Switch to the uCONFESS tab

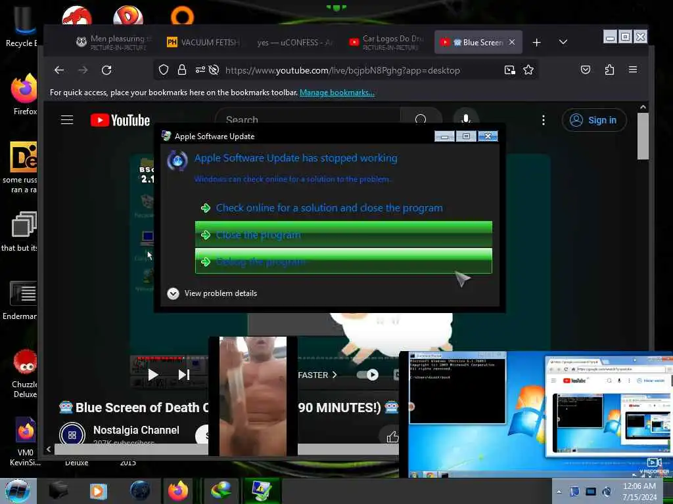pyautogui.click(x=294, y=43)
